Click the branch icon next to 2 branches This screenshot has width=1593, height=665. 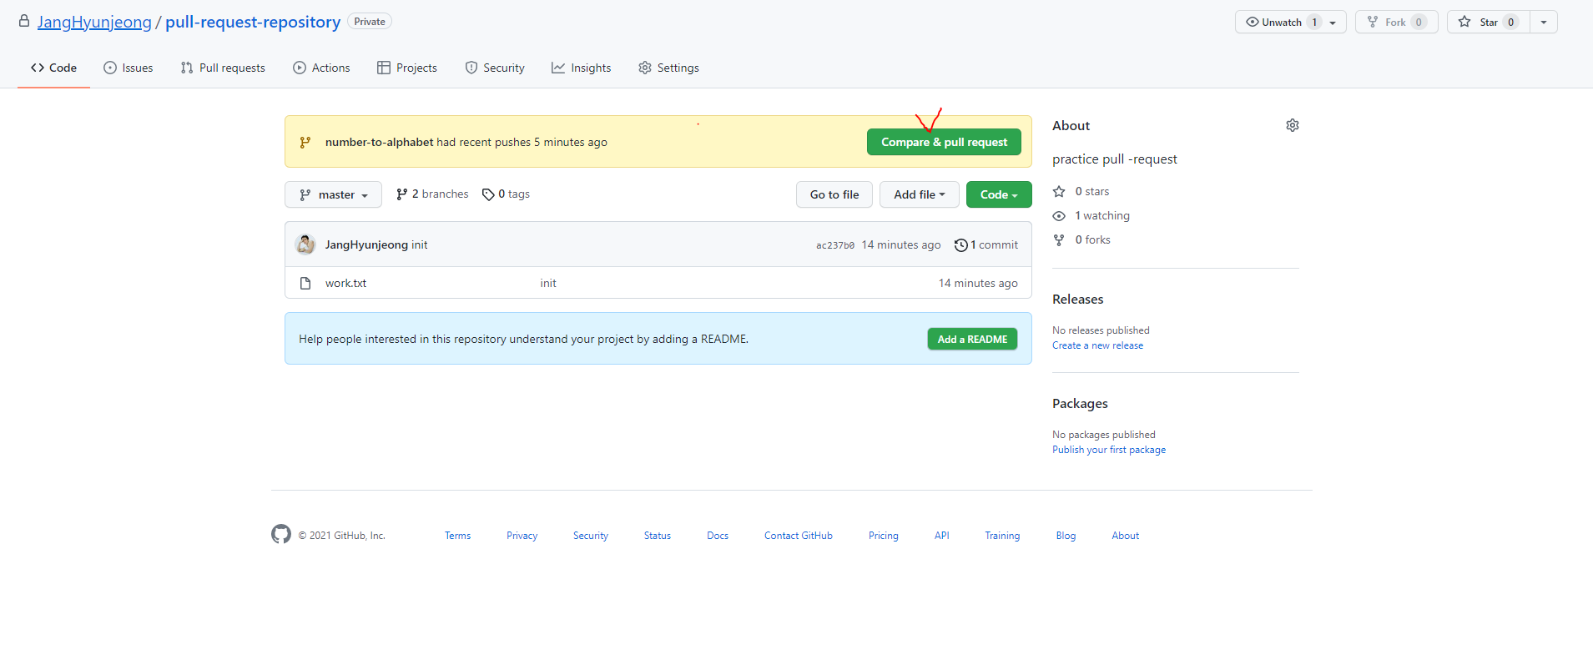[402, 194]
